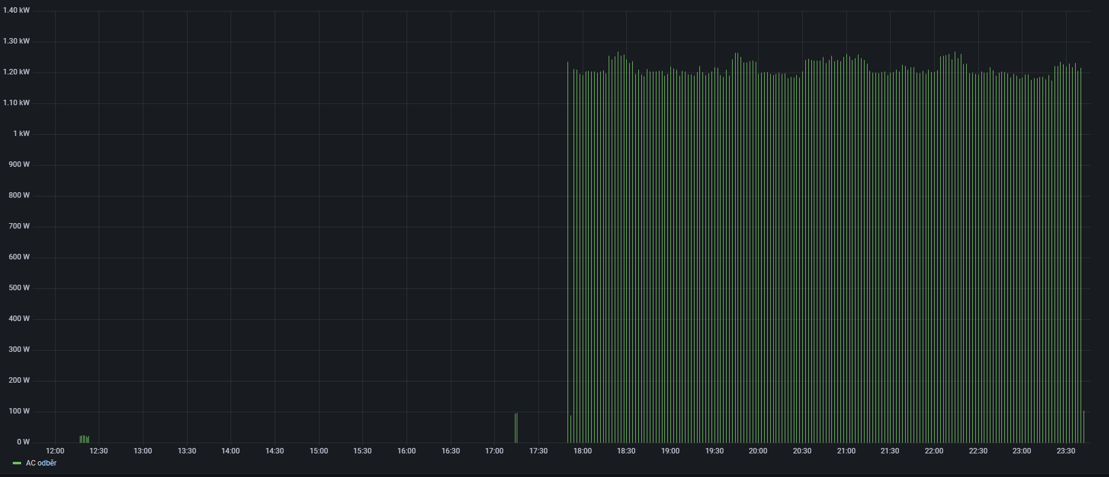The image size is (1109, 477).
Task: Click the 0 W y-axis label
Action: [x=24, y=443]
